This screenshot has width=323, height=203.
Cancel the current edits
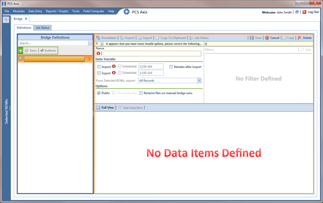click(272, 38)
